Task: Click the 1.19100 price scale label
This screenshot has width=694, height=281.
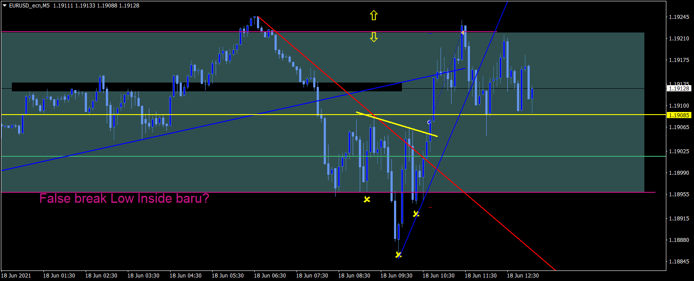Action: tap(679, 106)
